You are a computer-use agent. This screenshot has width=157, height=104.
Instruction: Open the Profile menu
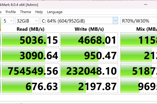11,12
